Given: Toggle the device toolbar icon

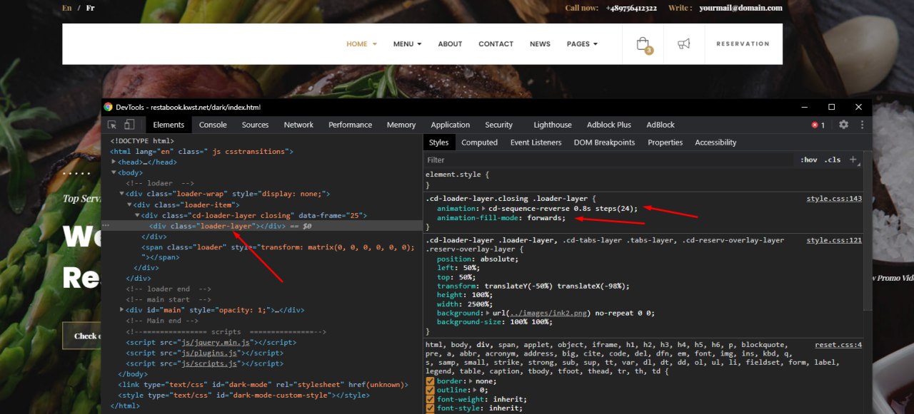Looking at the screenshot, I should 129,125.
